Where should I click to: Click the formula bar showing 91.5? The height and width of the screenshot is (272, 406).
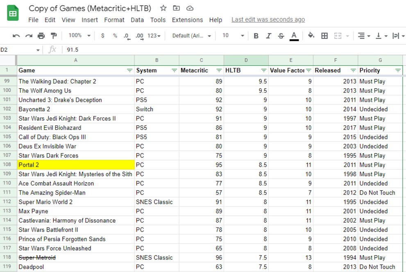click(233, 50)
